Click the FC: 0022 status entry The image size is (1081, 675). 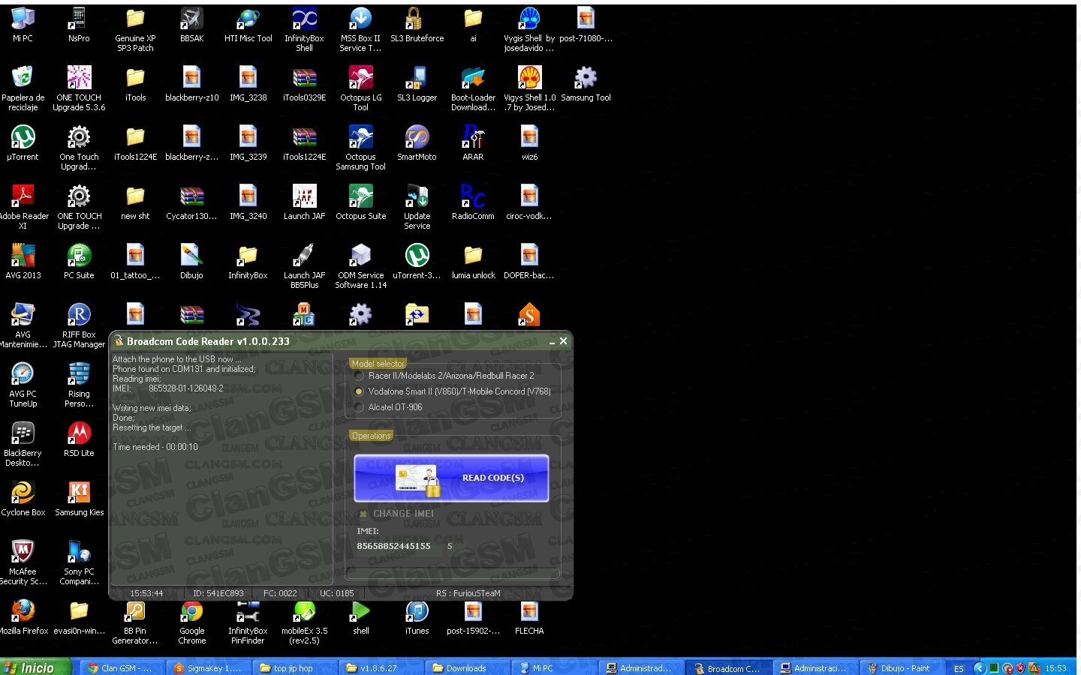(x=280, y=593)
